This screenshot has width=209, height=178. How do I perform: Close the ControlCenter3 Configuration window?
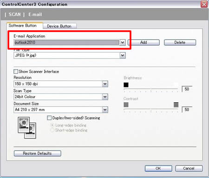point(204,4)
